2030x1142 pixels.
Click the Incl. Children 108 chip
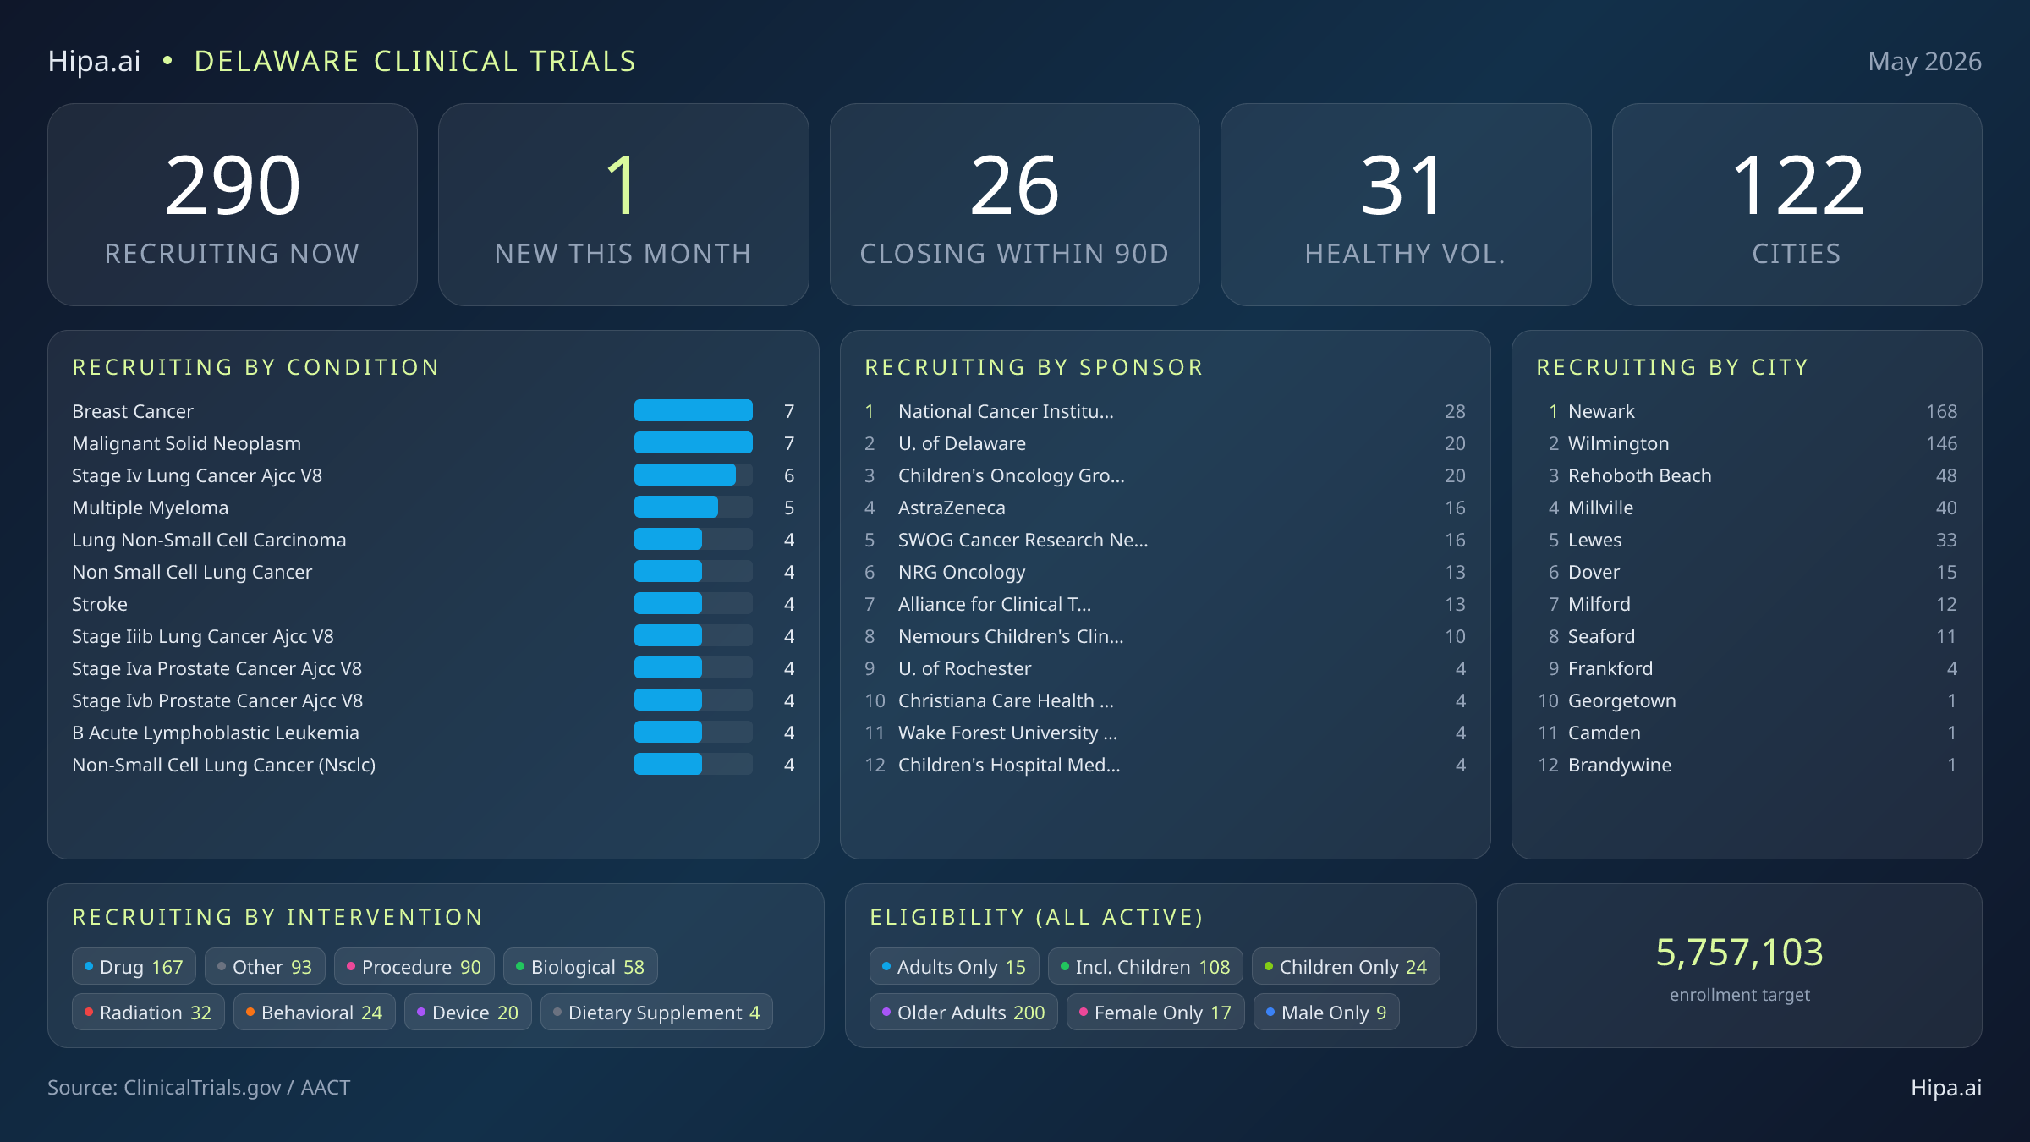tap(1145, 966)
